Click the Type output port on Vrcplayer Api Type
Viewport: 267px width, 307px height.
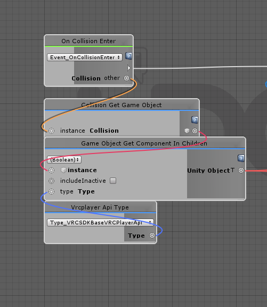point(152,236)
